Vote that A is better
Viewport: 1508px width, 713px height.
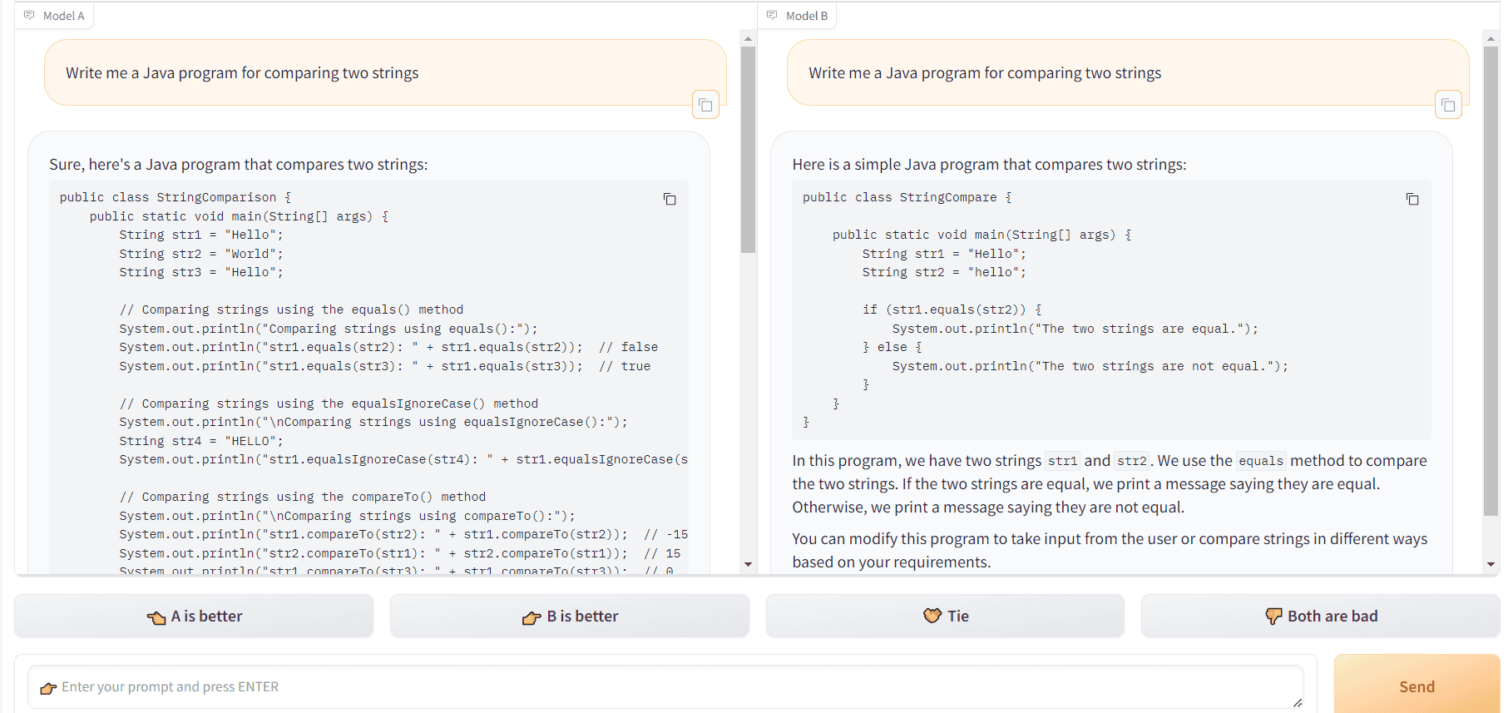coord(194,616)
